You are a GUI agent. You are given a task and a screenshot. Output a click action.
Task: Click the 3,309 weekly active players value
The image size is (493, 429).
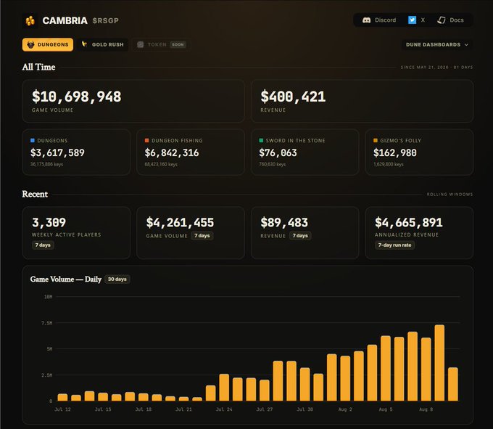tap(49, 223)
